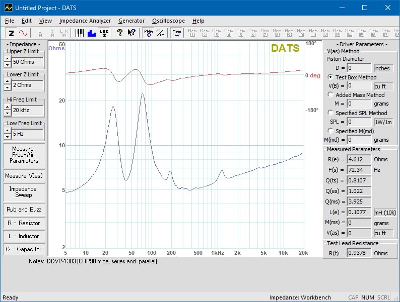Open the Help menu
The width and height of the screenshot is (400, 302).
[x=198, y=21]
